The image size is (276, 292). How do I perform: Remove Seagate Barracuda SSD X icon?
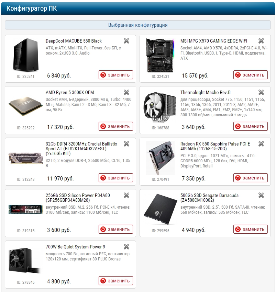pyautogui.click(x=261, y=195)
